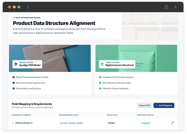This screenshot has height=134, width=187.
Task: Click the Filterable Custom Attributes text
Action: [115, 88]
